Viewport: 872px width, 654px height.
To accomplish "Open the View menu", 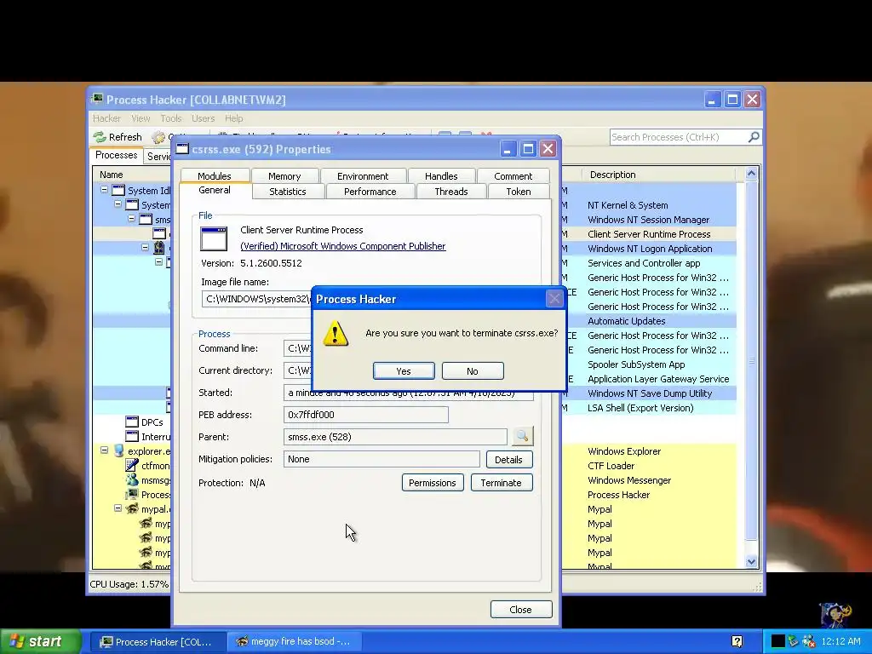I will pos(141,118).
